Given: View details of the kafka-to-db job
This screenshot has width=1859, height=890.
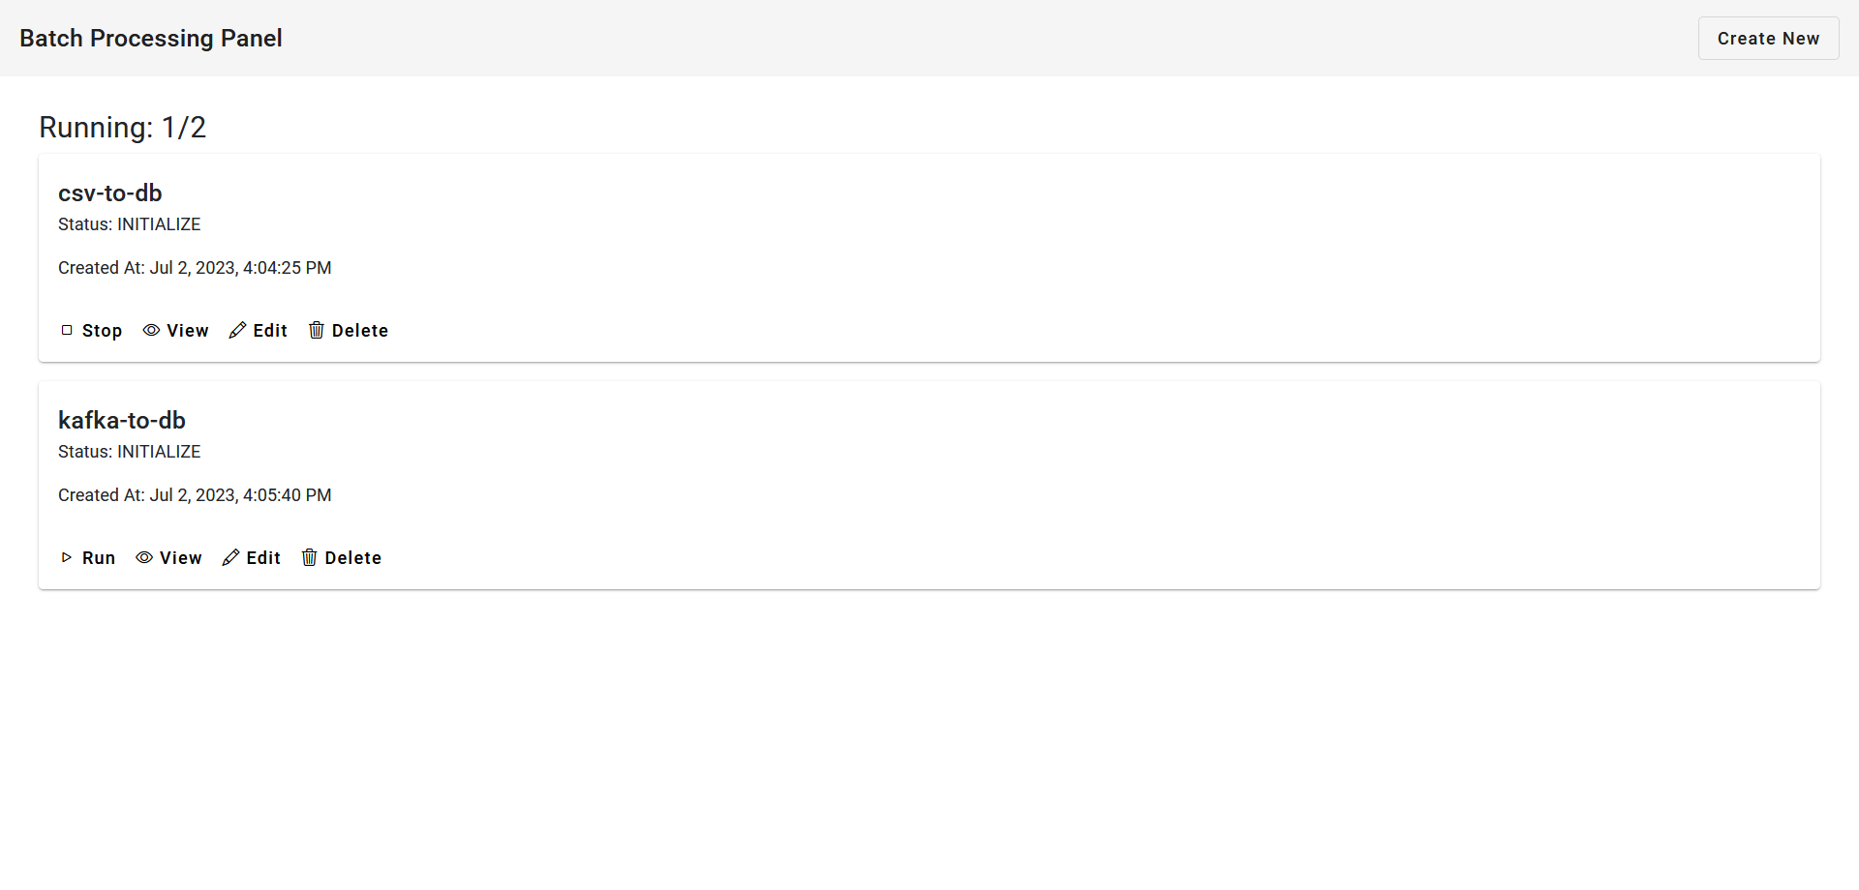Looking at the screenshot, I should click(168, 557).
